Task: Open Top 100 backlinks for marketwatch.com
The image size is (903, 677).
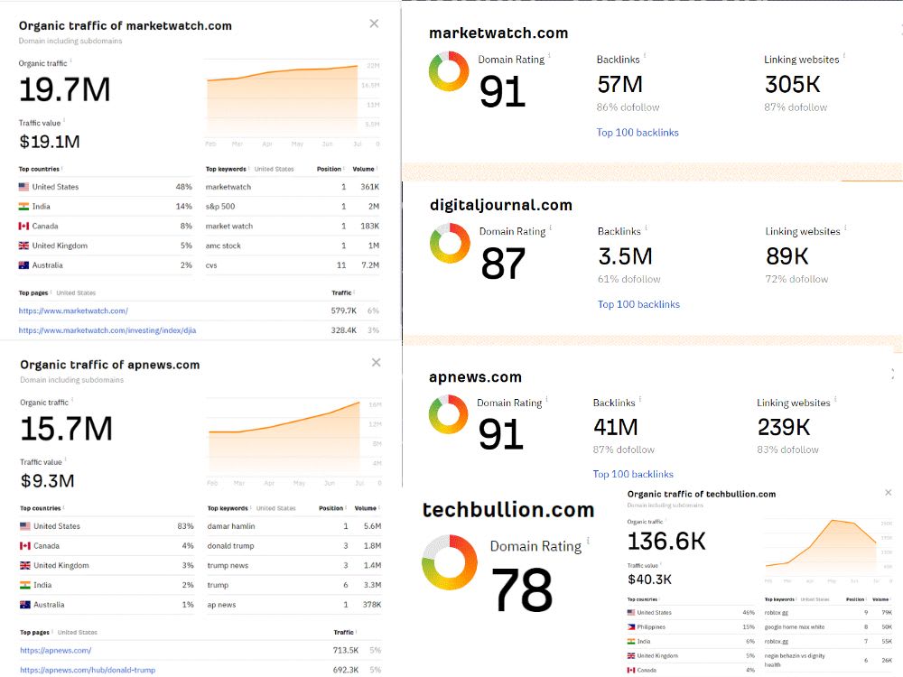Action: pos(638,133)
